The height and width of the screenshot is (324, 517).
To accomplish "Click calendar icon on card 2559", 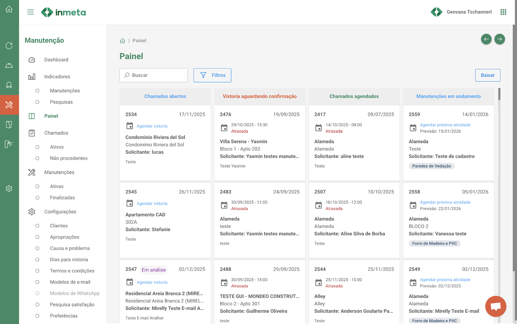I will point(413,128).
